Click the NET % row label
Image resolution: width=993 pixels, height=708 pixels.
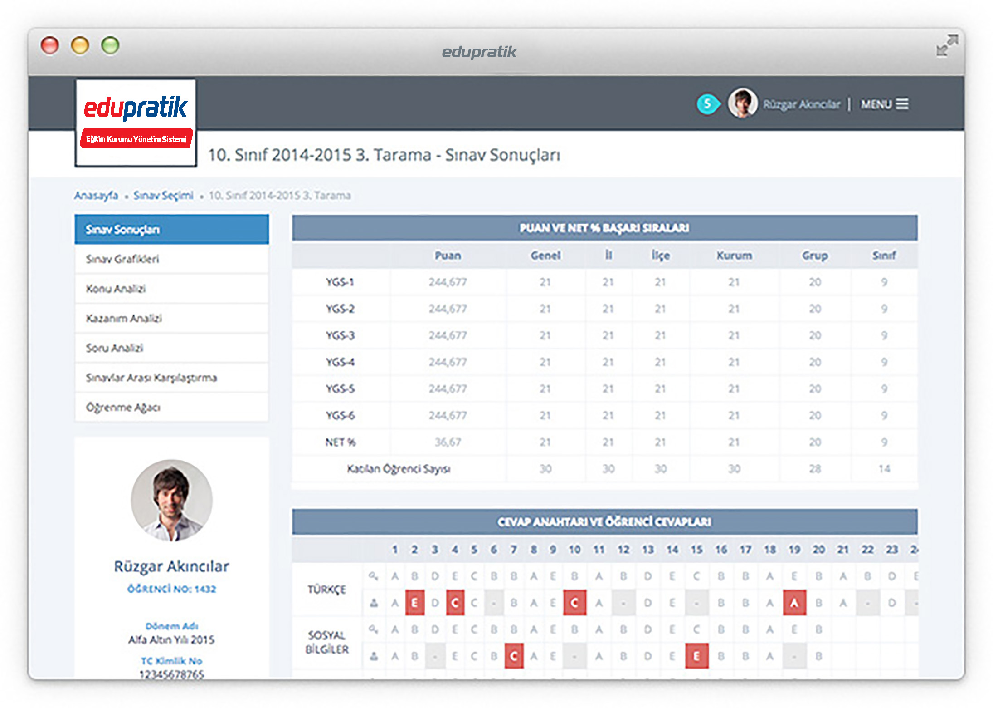coord(340,442)
